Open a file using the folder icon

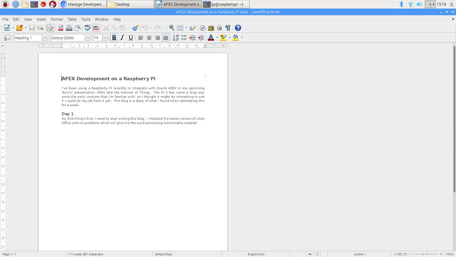coord(19,28)
